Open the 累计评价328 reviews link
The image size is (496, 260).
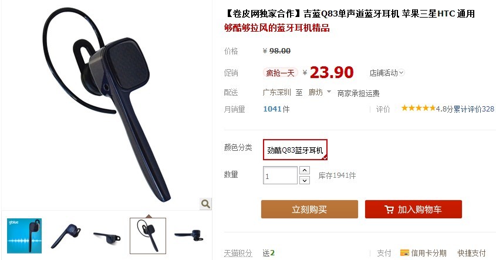click(474, 109)
